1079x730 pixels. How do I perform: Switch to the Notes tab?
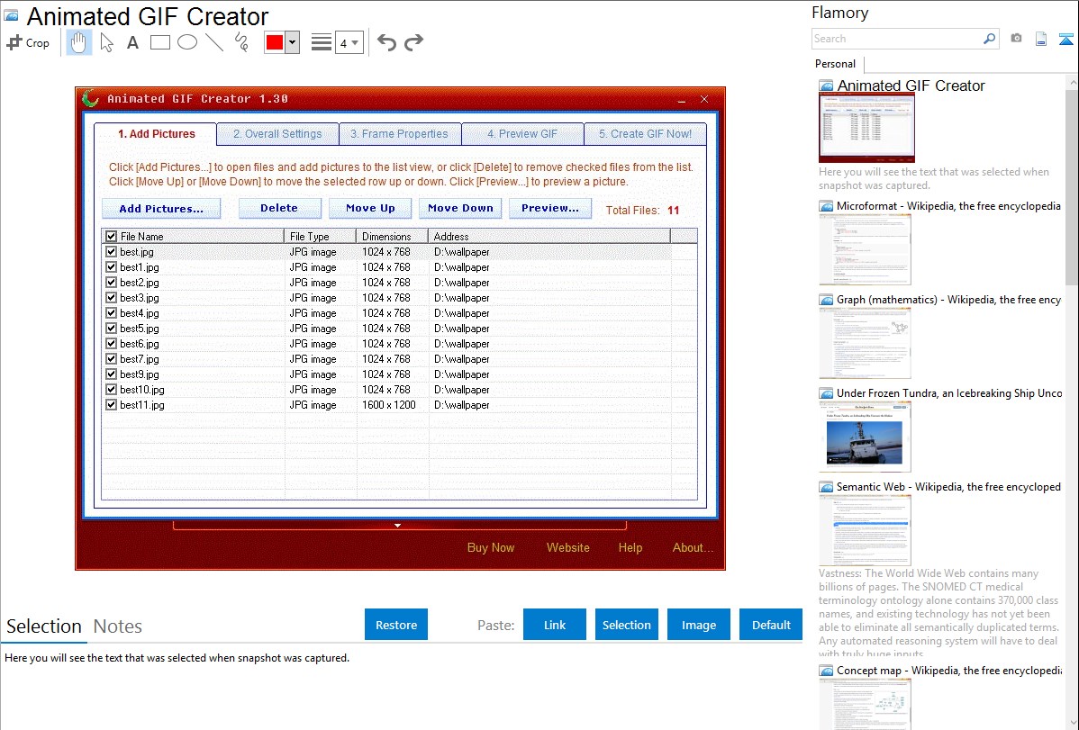coord(118,626)
